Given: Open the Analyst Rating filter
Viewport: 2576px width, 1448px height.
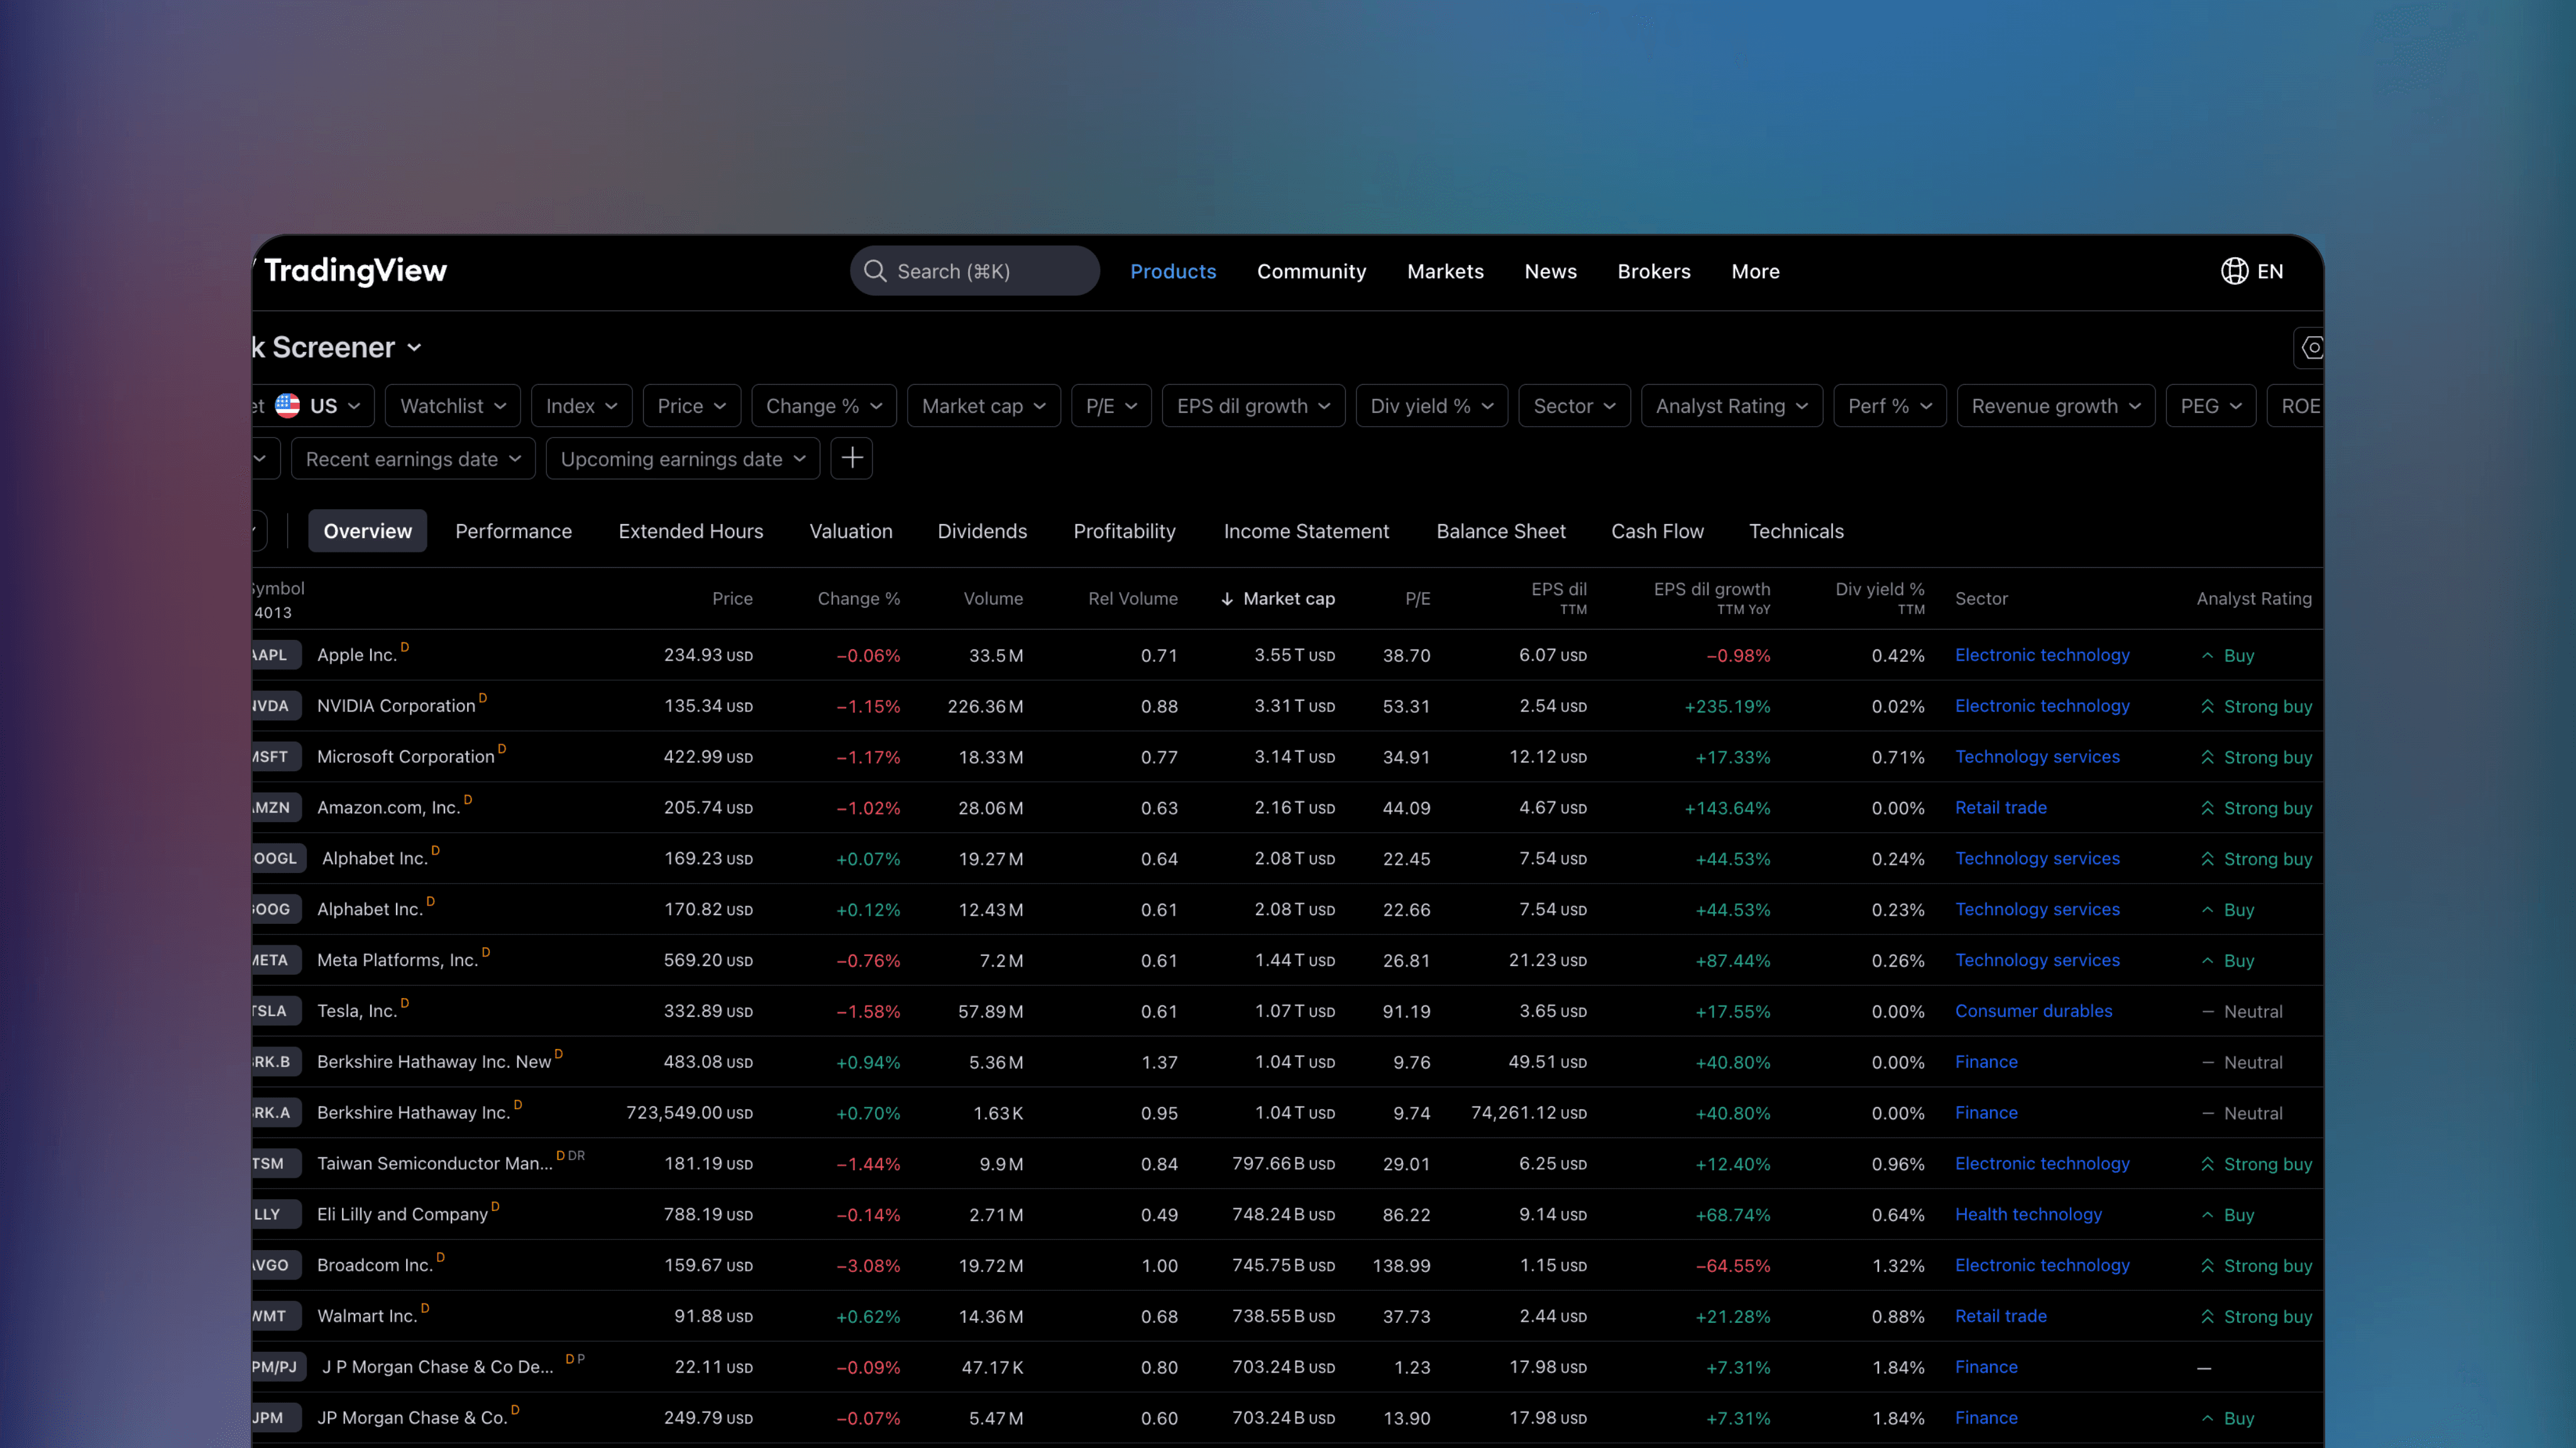Looking at the screenshot, I should pos(1731,405).
